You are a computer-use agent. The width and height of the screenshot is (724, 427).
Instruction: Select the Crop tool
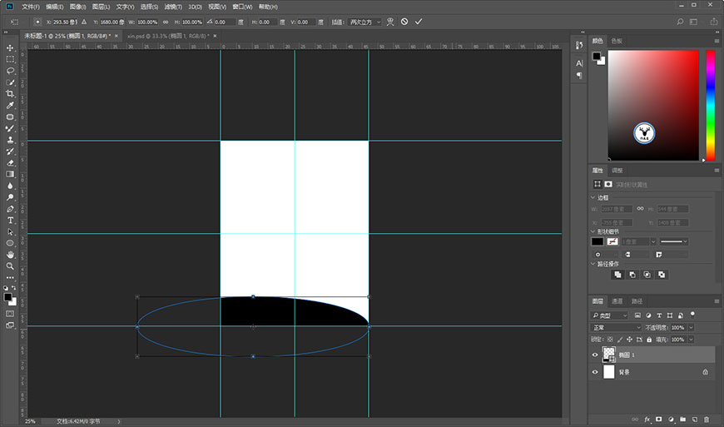point(10,94)
